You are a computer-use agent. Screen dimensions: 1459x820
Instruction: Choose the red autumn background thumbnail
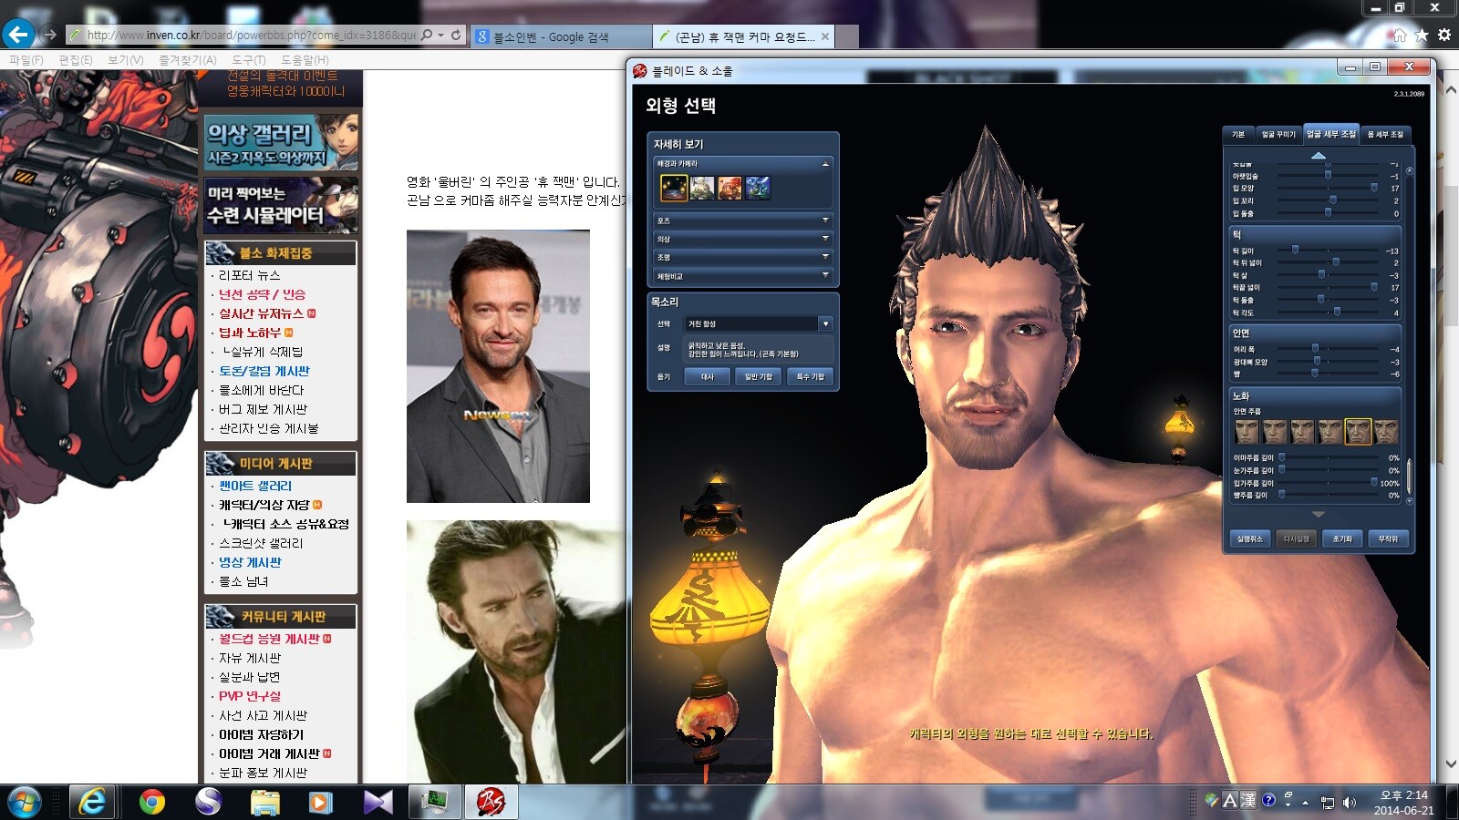click(730, 188)
